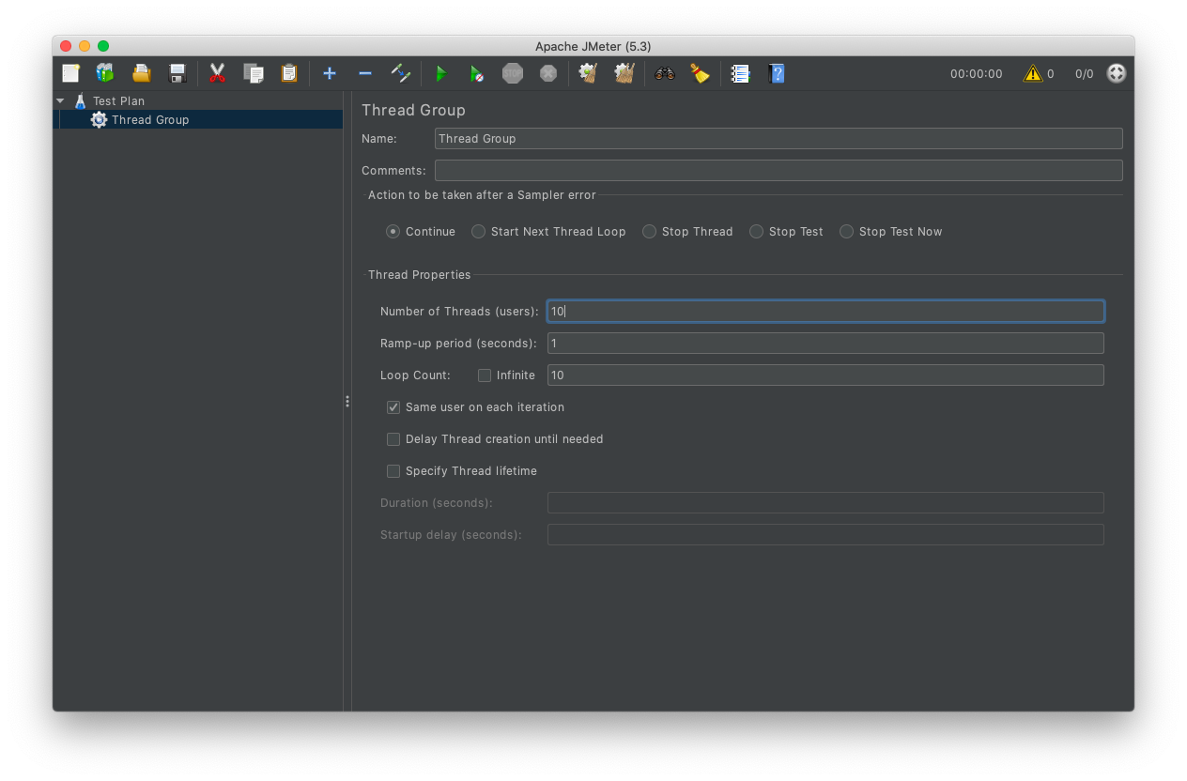Check Specify Thread lifetime
This screenshot has height=781, width=1187.
coord(393,471)
